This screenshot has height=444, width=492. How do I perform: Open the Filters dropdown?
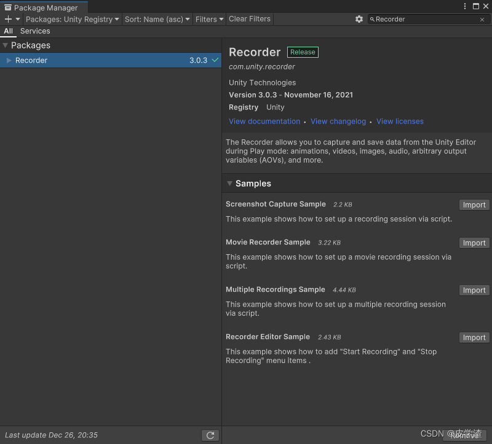point(209,19)
